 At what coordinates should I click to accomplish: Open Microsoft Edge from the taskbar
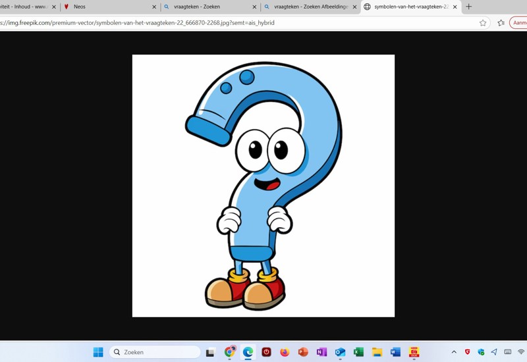[248, 352]
